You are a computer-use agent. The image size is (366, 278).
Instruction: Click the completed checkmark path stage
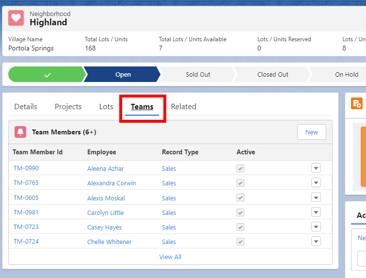(x=47, y=75)
